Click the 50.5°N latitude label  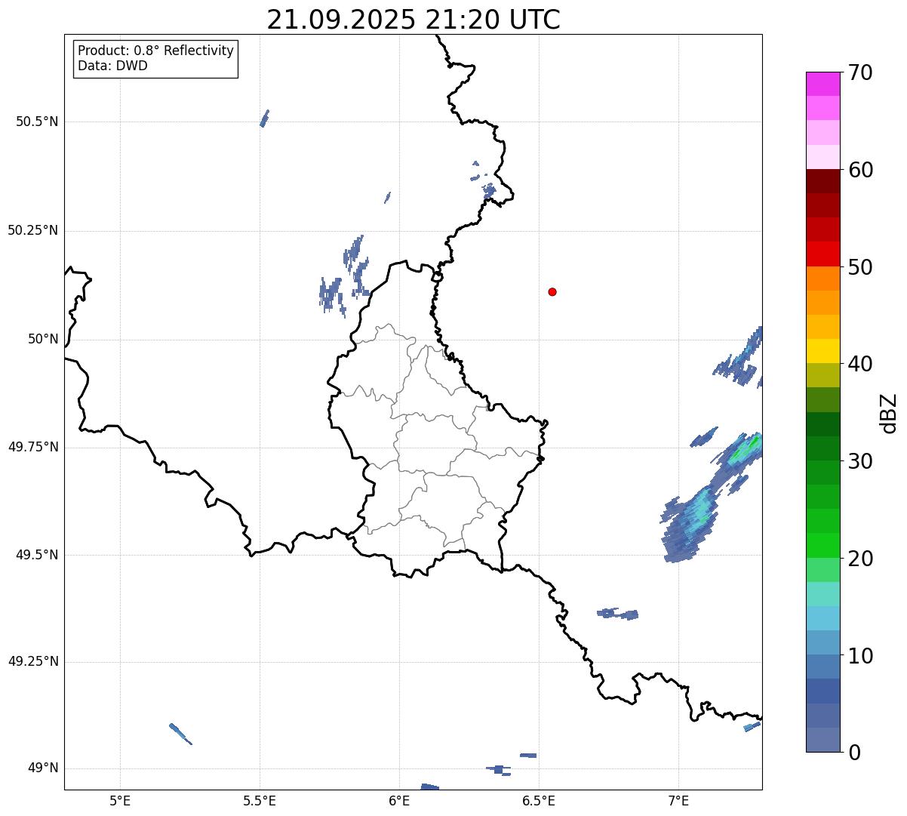36,122
